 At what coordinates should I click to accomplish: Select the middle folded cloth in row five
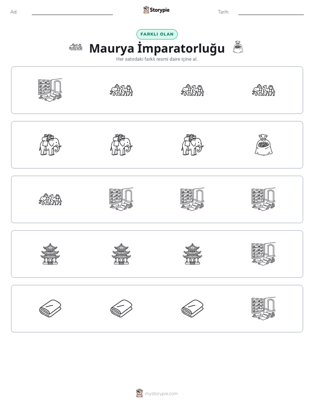(x=121, y=308)
